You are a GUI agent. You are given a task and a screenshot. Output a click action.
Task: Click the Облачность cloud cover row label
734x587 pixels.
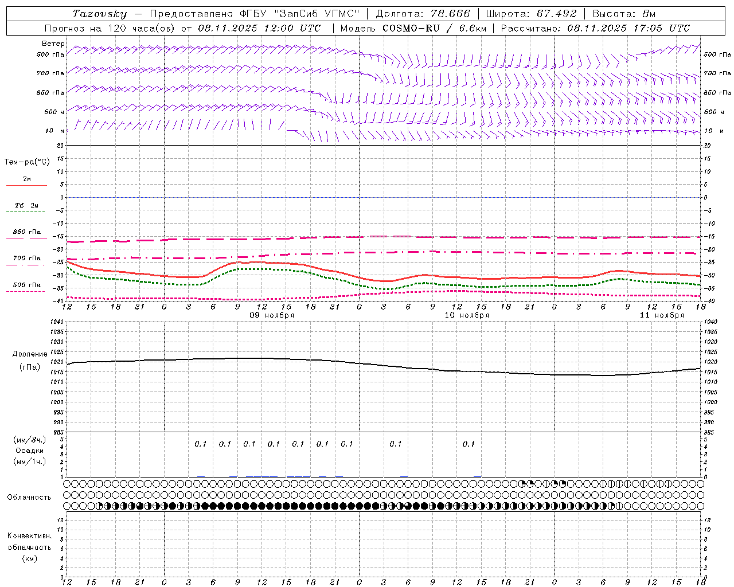[29, 498]
